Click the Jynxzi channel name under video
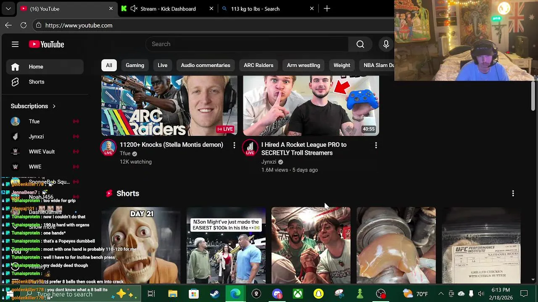This screenshot has width=538, height=302. pos(269,162)
